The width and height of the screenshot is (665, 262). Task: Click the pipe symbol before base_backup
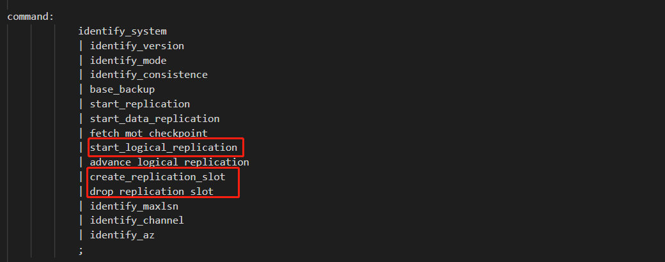click(x=81, y=89)
